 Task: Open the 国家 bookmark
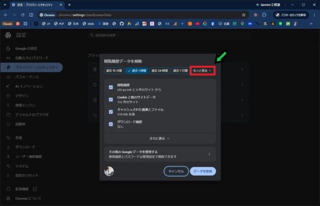point(103,24)
